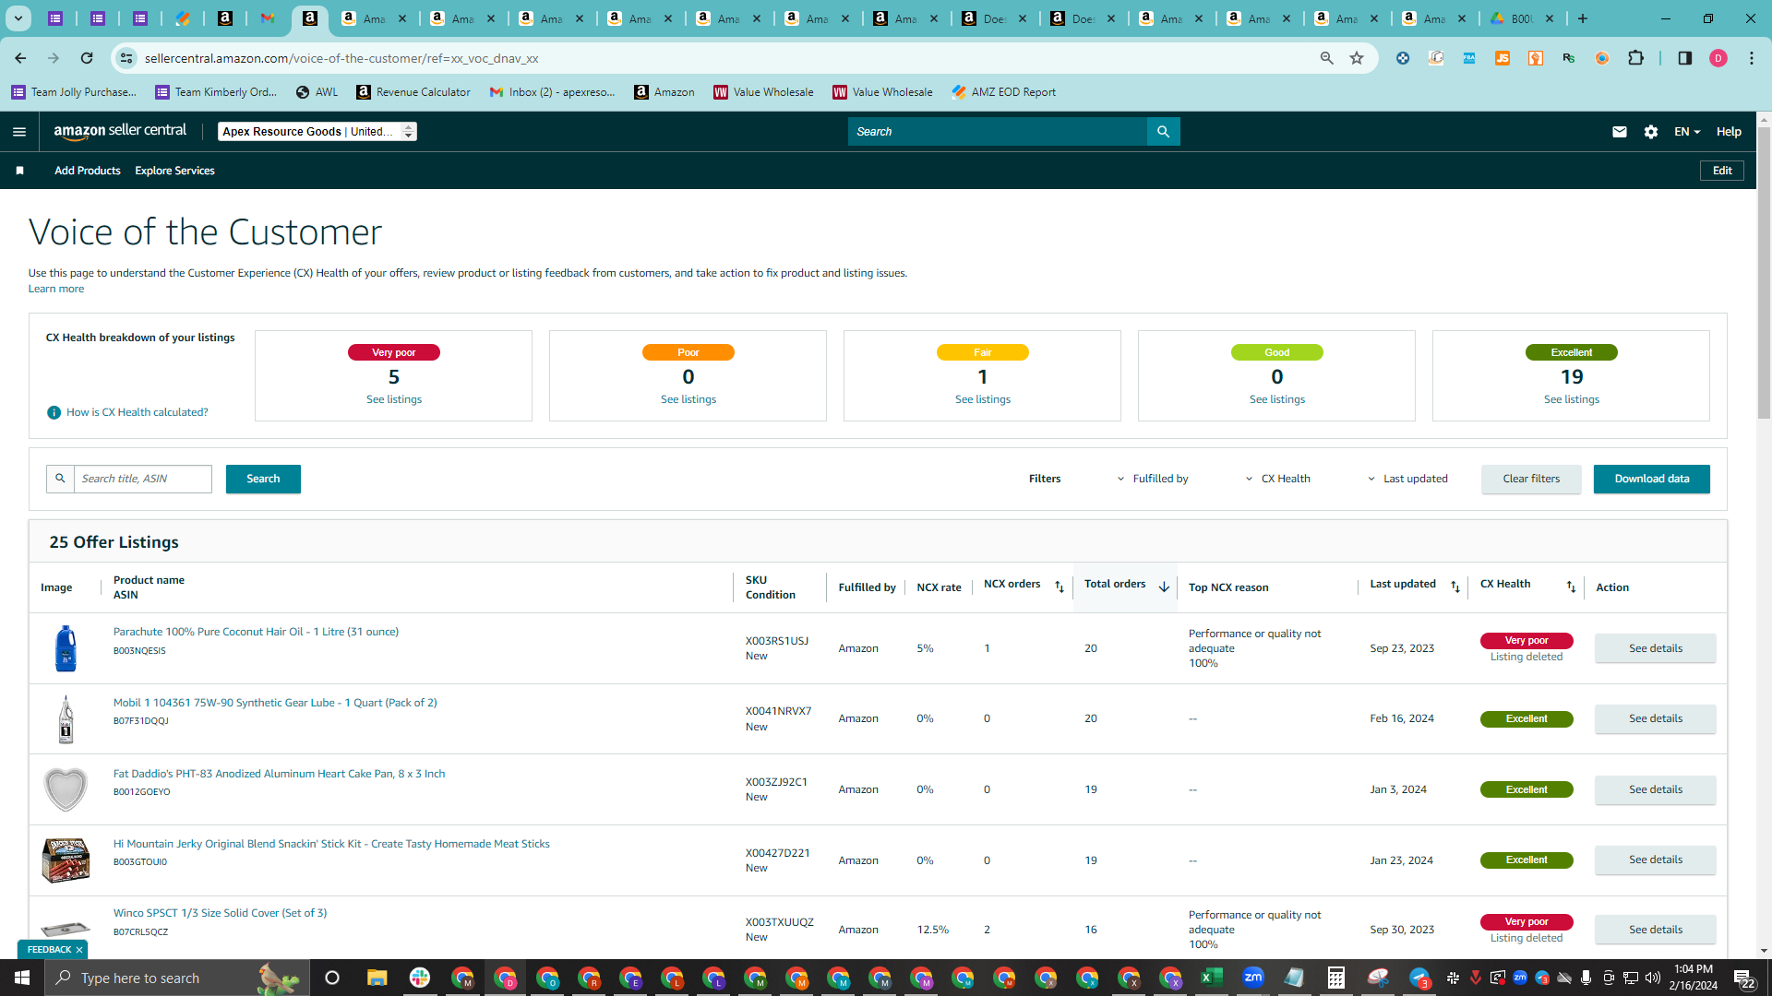Click the Download data button
Image resolution: width=1772 pixels, height=996 pixels.
tap(1651, 479)
